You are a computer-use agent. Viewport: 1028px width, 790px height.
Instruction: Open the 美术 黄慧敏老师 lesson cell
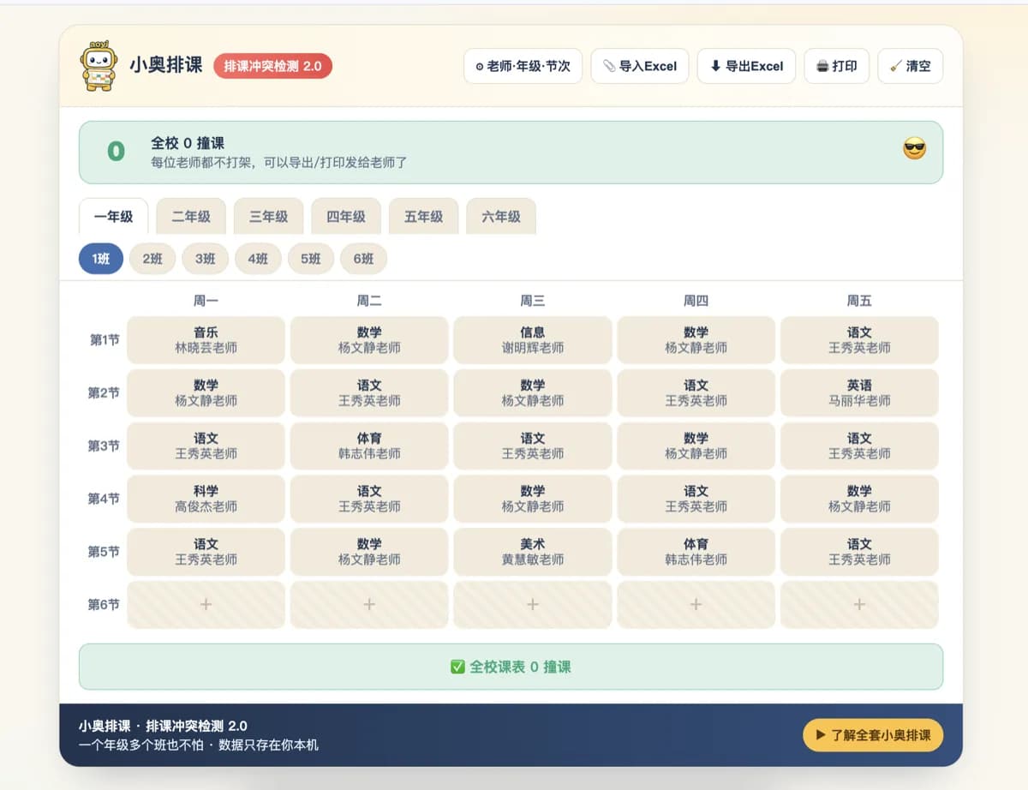click(533, 552)
